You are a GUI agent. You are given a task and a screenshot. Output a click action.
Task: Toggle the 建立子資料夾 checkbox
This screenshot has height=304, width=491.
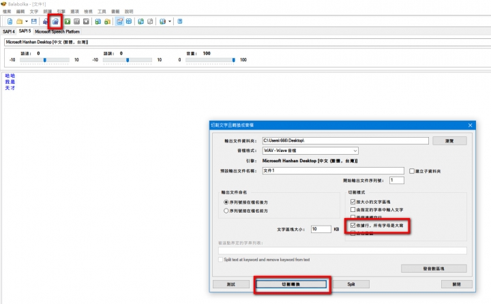pos(412,171)
